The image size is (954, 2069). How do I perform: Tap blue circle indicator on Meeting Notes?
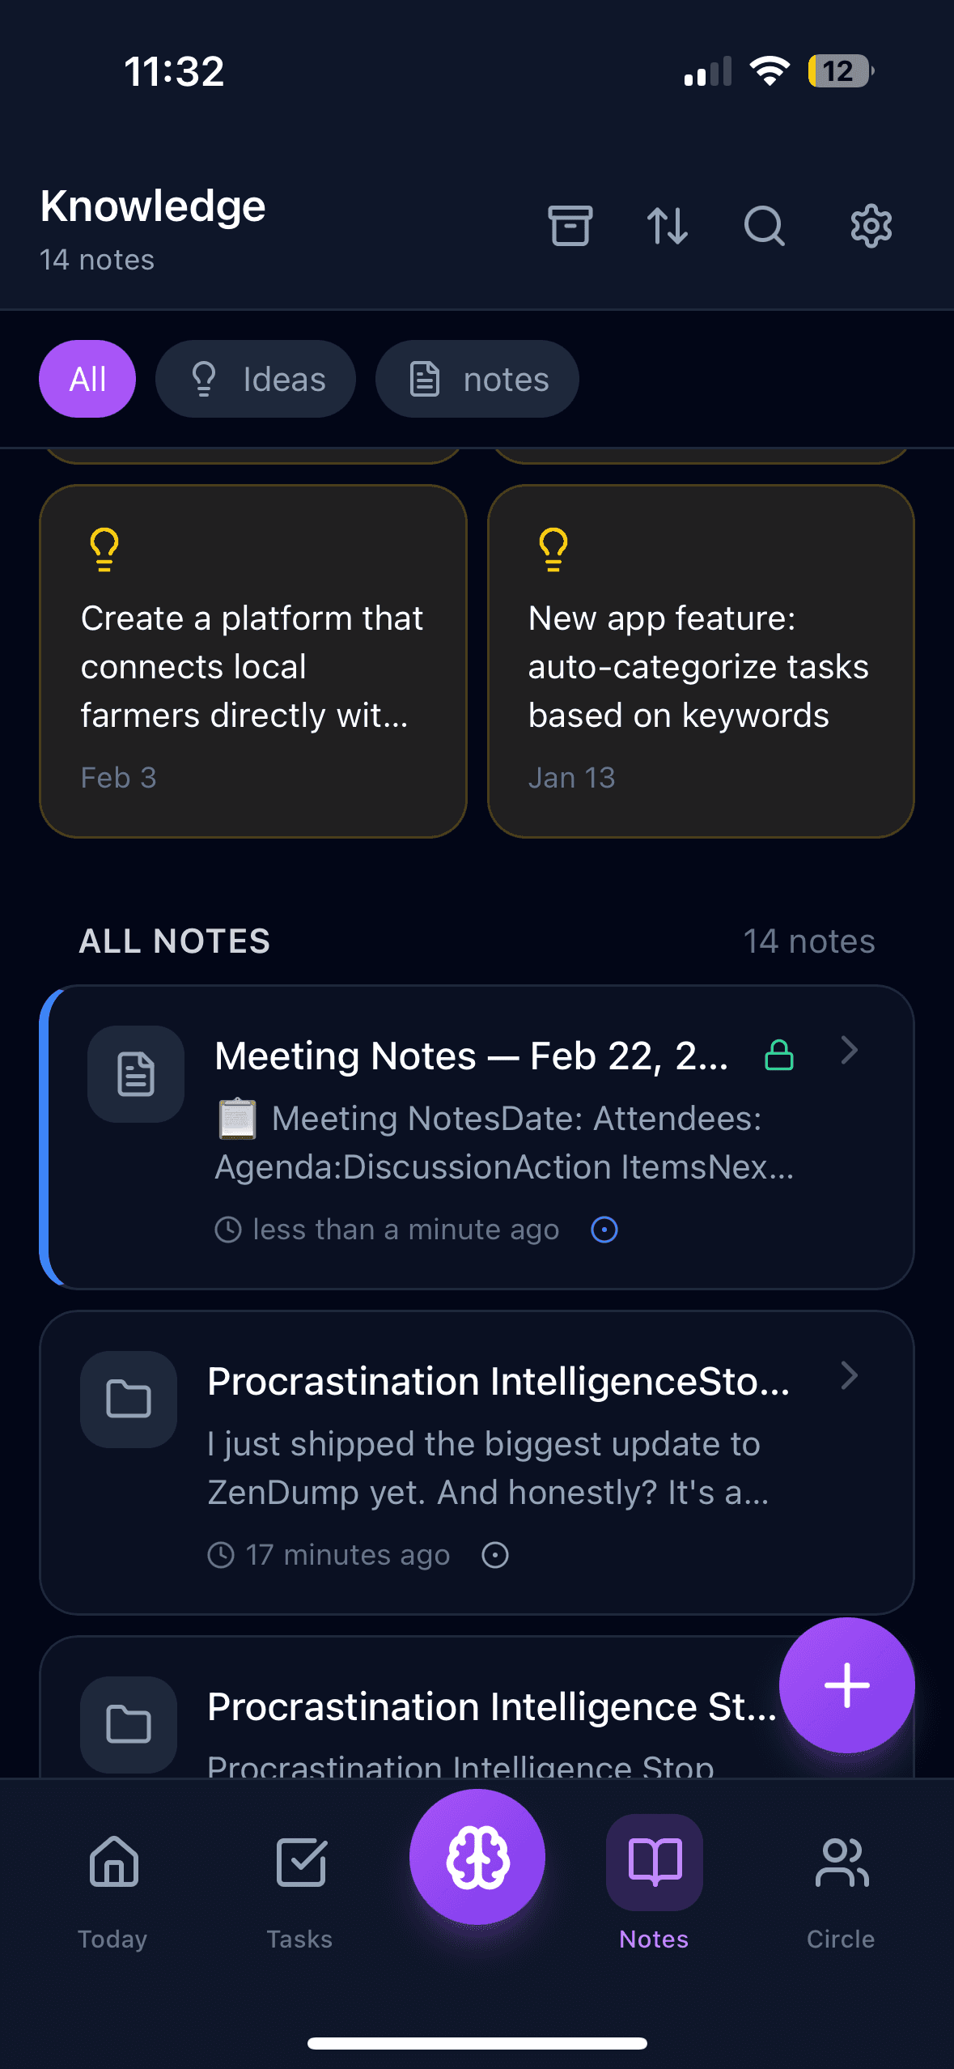[604, 1230]
